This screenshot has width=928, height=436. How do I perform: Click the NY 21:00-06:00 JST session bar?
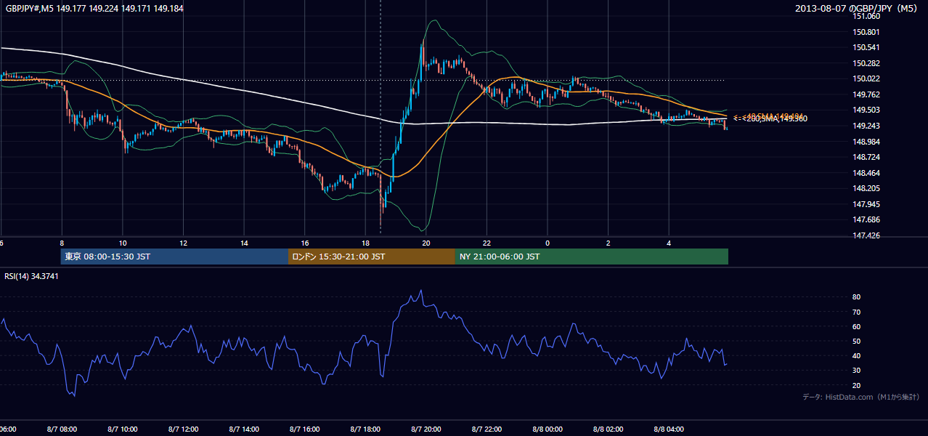[x=592, y=257]
